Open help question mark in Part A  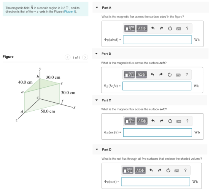tap(187, 28)
